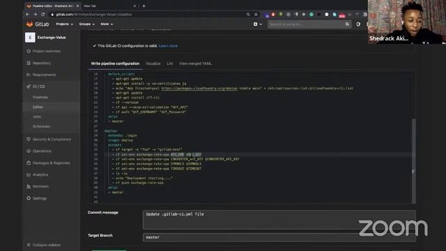Open Schedules under CI/CD
446x251 pixels.
point(42,126)
